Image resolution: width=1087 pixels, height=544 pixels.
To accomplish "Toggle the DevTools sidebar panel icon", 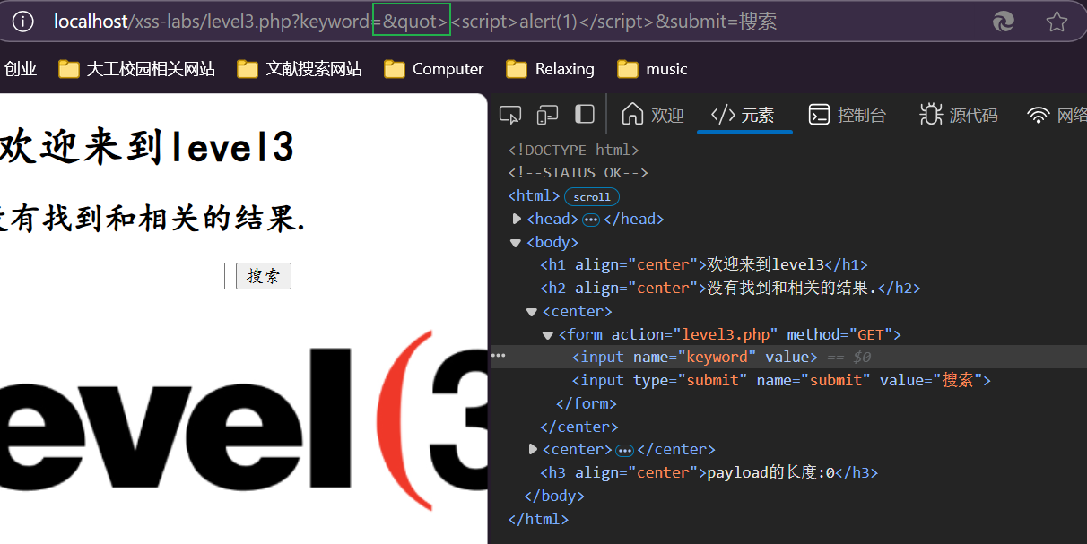I will pyautogui.click(x=585, y=114).
